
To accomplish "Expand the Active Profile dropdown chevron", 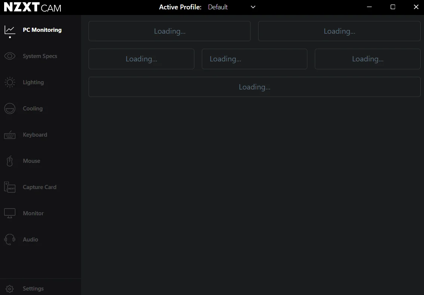I will tap(253, 7).
